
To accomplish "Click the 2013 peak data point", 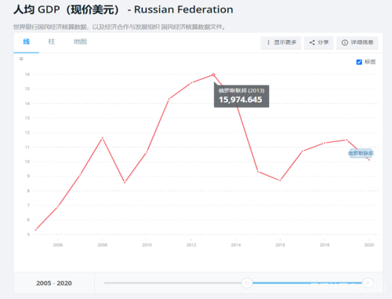I will point(213,75).
